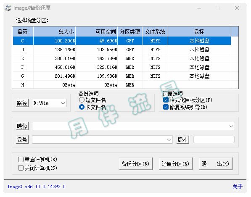Click the image (映像) button
Viewport: 251px width, 197px height.
[x=22, y=126]
